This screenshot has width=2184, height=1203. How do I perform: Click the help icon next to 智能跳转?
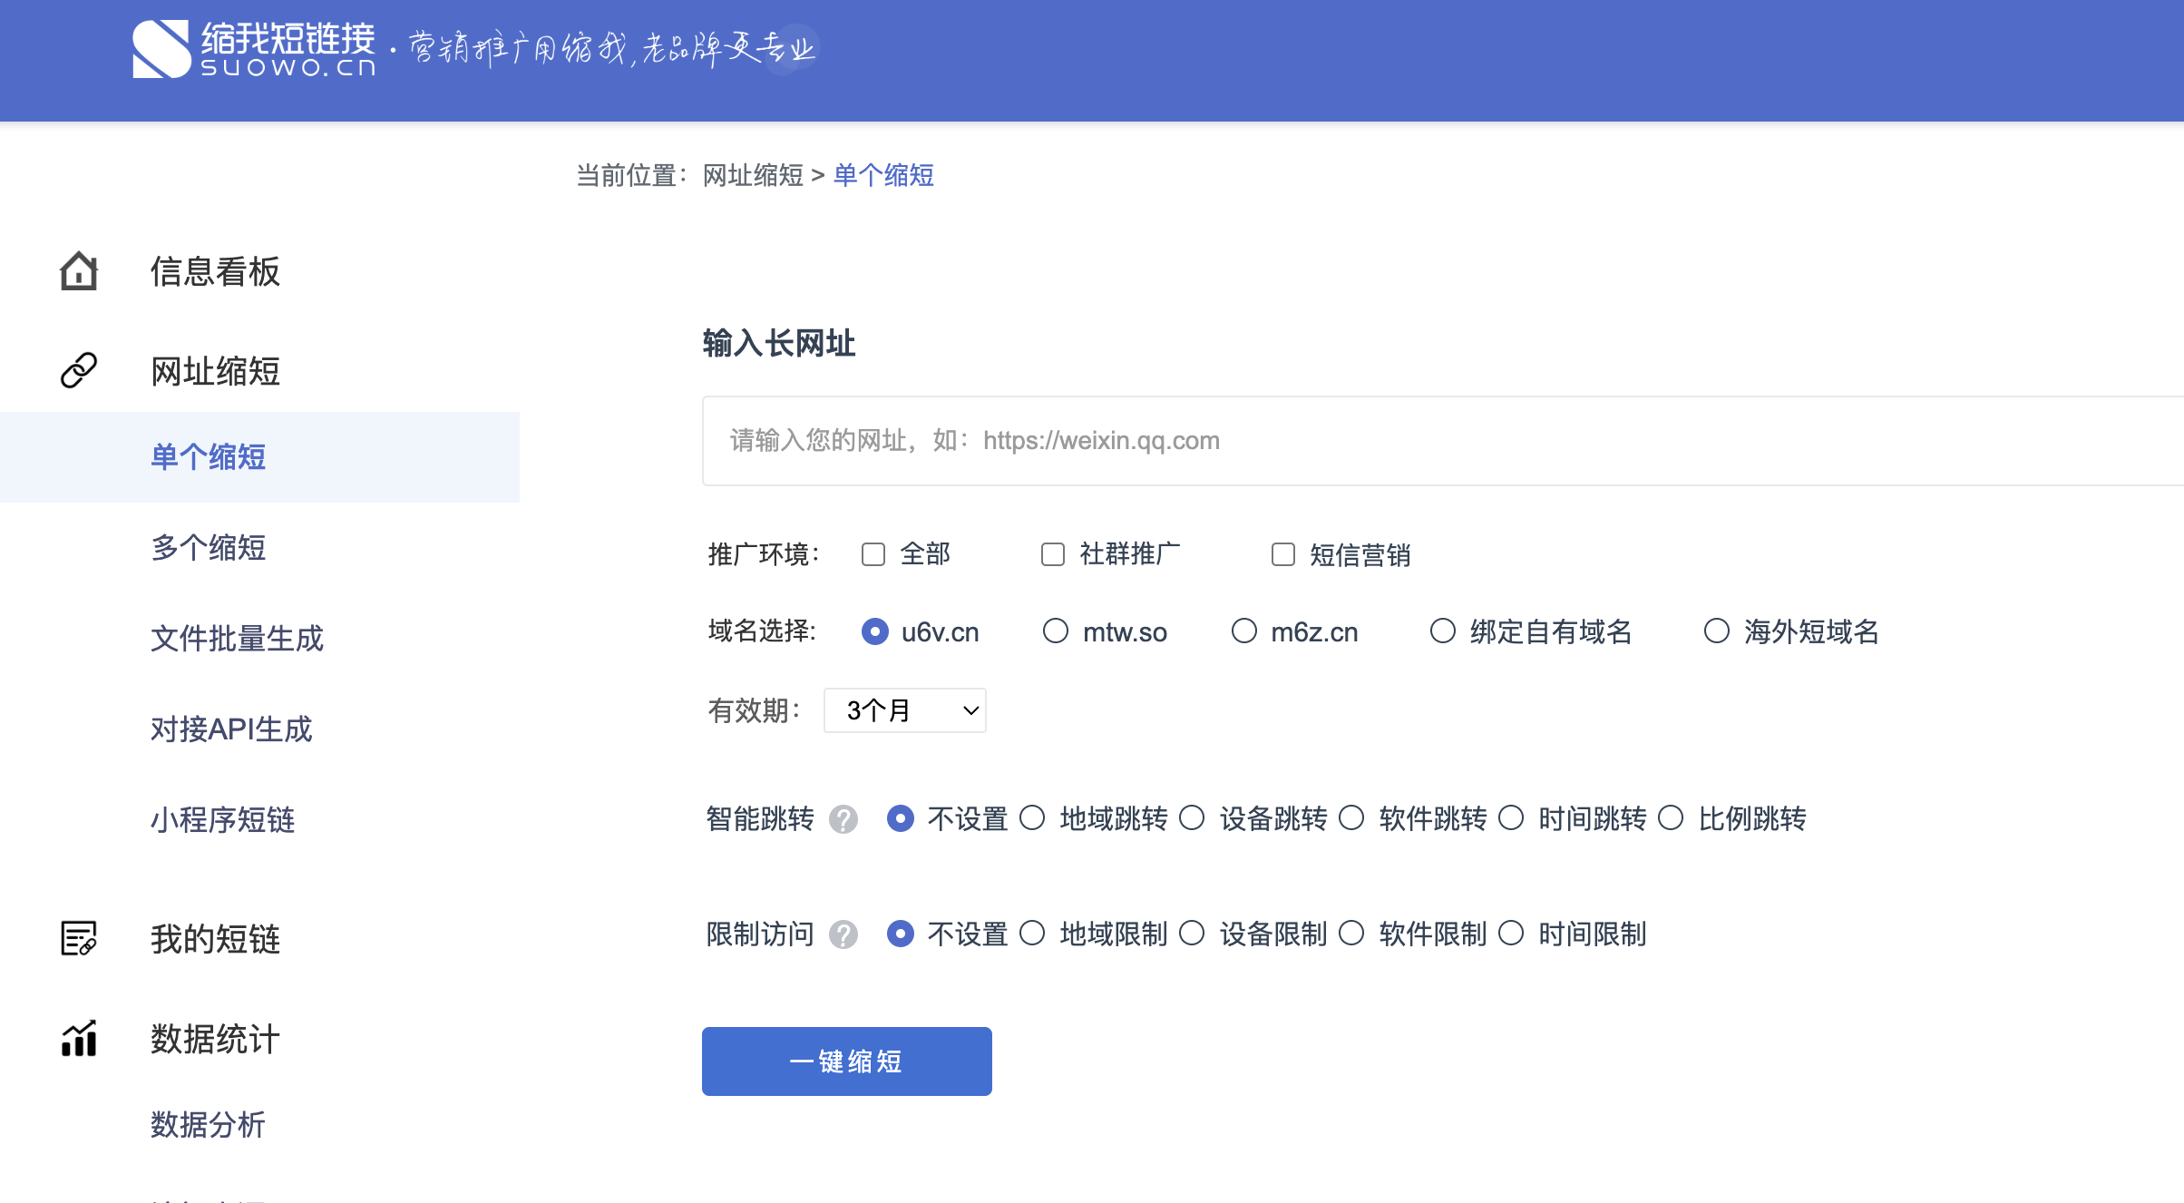843,819
